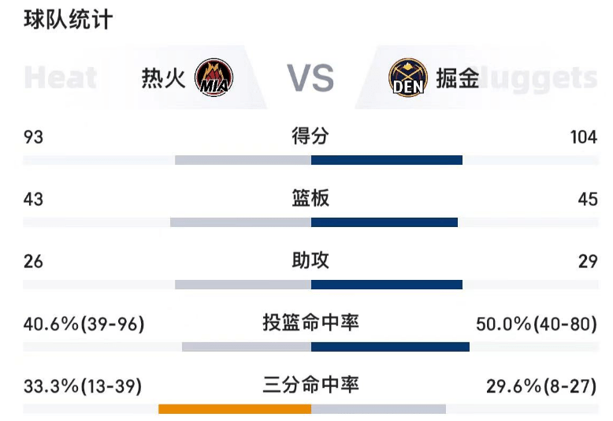This screenshot has height=421, width=613.
Task: Select the 三分命中率 stat label
Action: [x=310, y=385]
